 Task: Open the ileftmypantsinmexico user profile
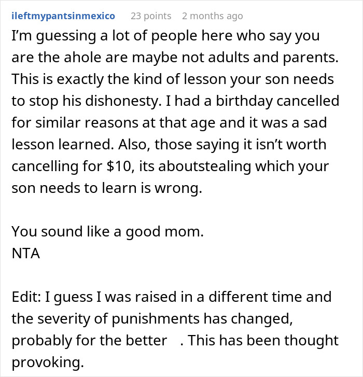point(63,16)
